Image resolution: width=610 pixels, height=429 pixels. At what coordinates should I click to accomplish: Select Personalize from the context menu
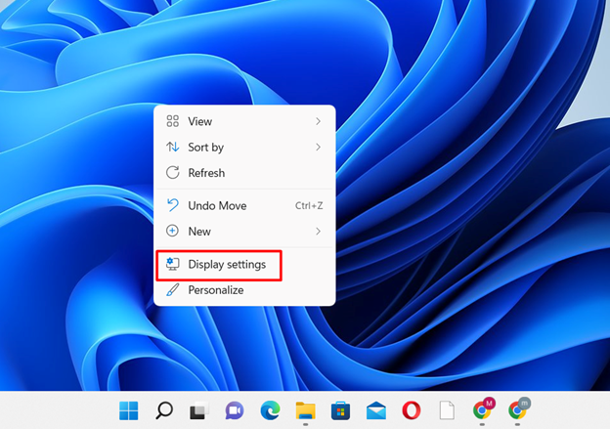coord(215,290)
